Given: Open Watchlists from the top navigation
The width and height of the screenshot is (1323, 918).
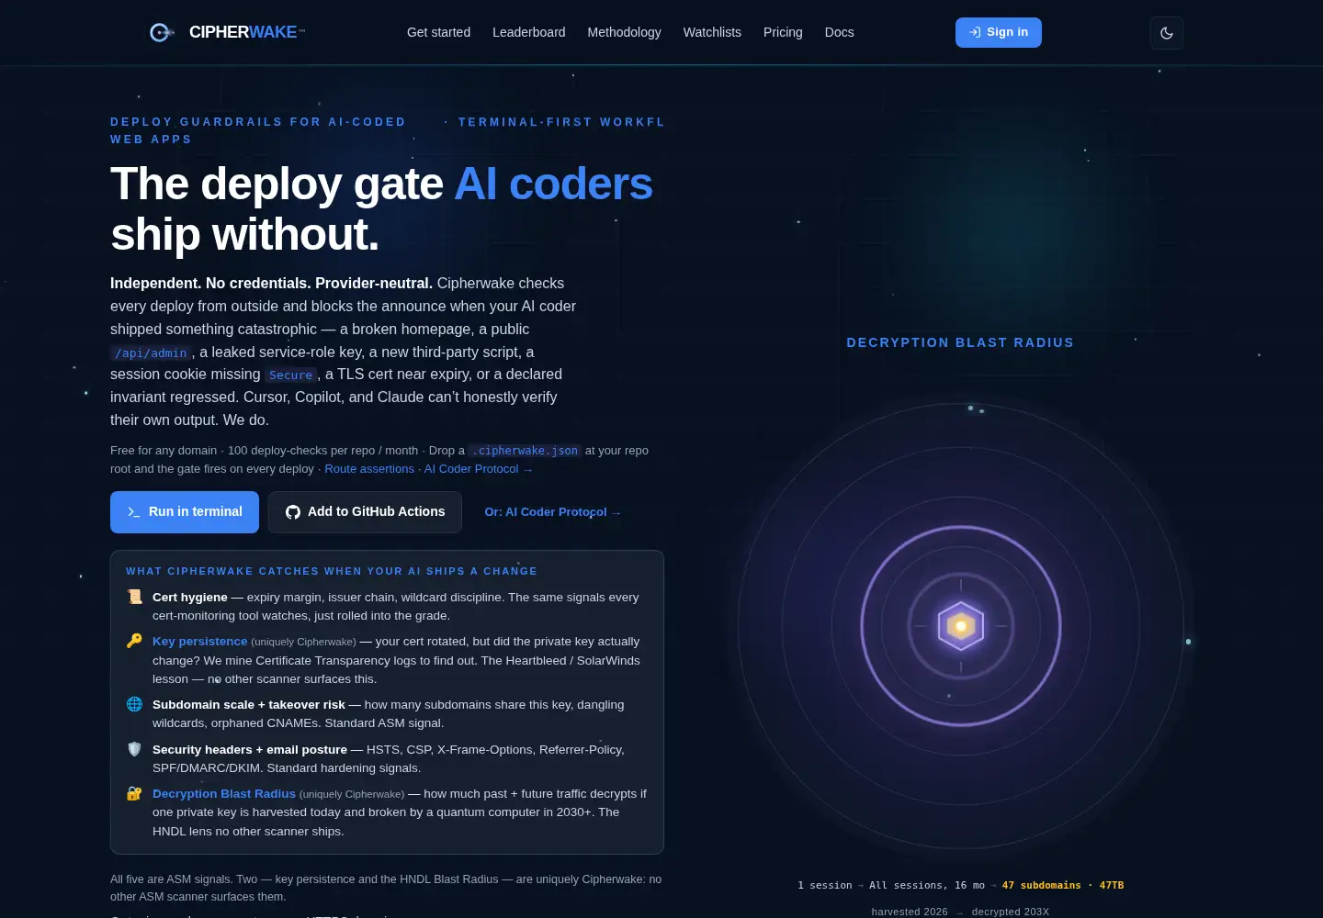Looking at the screenshot, I should [712, 32].
